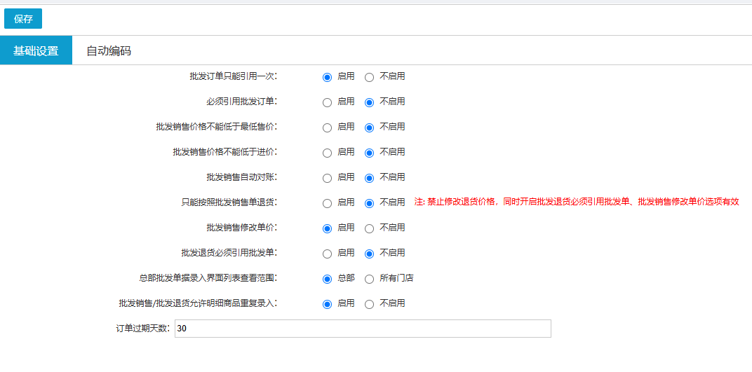Enable 只能按照批发销售单退货
The image size is (752, 372).
tap(327, 203)
